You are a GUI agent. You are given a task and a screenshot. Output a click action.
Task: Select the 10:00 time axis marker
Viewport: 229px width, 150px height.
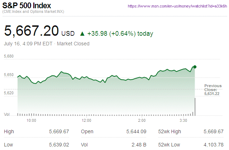tap(31, 120)
